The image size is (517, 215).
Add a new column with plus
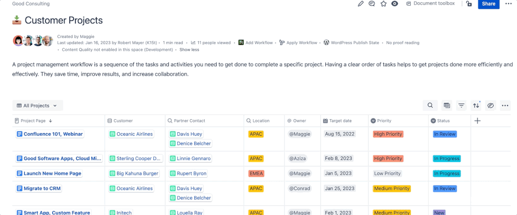click(478, 121)
